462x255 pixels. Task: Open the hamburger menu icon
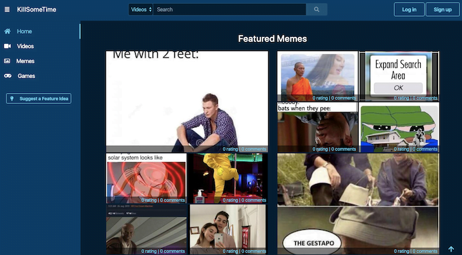[7, 10]
